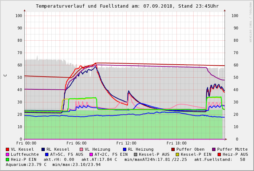The image size is (254, 171).
Task: Click the purple Puffer Mitte legend swatch
Action: tap(214, 149)
